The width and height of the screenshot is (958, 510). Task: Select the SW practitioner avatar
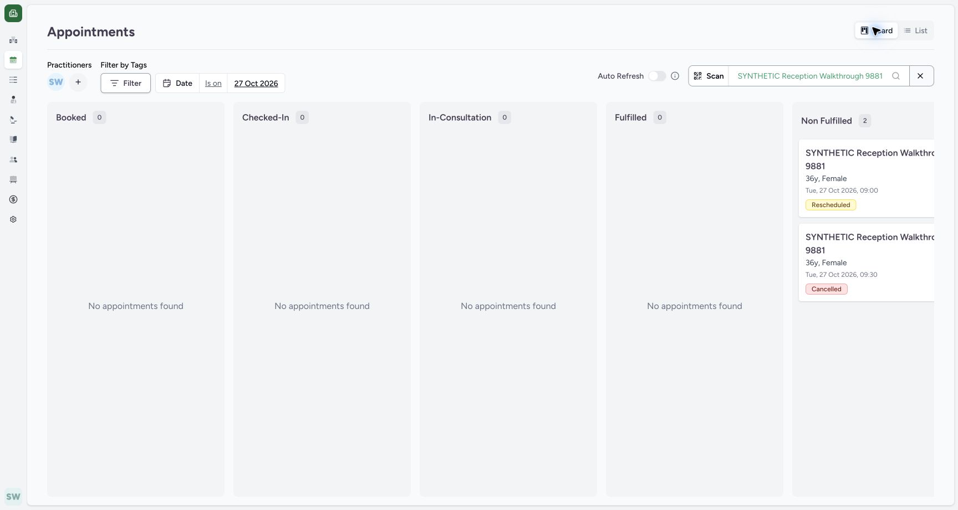56,82
